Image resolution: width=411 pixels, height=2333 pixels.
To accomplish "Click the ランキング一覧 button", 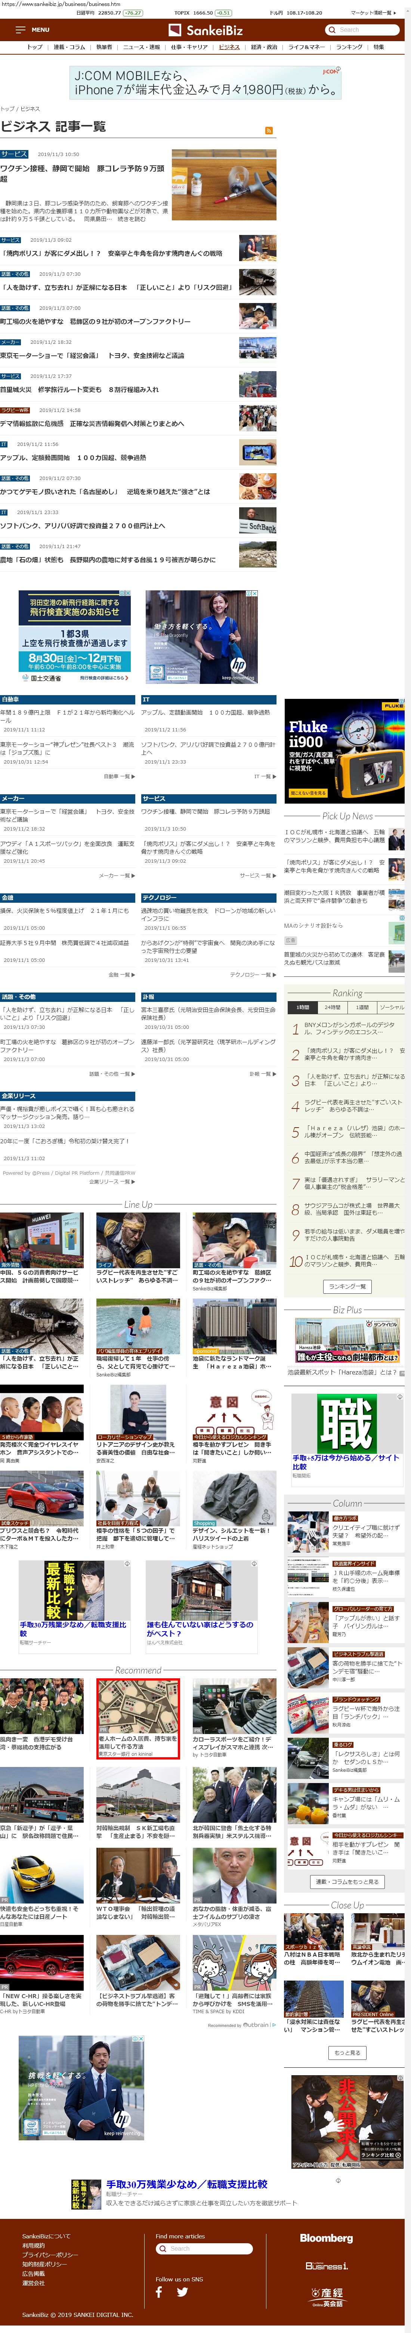I will point(347,1286).
